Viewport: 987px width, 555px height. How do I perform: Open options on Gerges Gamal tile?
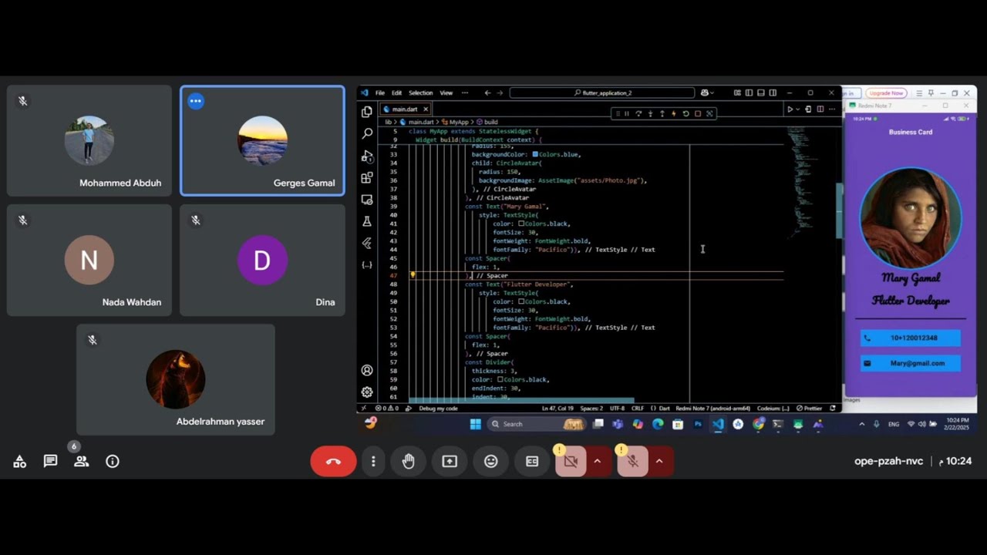[196, 101]
